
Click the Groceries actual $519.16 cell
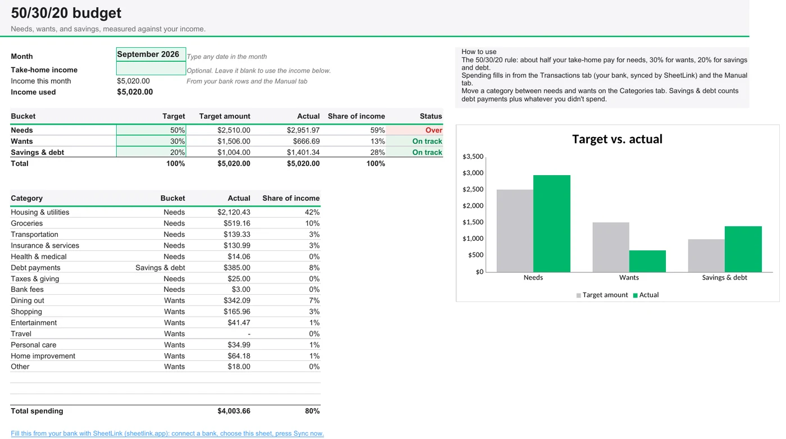[237, 223]
